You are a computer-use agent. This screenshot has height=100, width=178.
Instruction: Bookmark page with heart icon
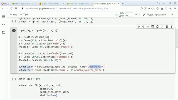[x=152, y=9]
